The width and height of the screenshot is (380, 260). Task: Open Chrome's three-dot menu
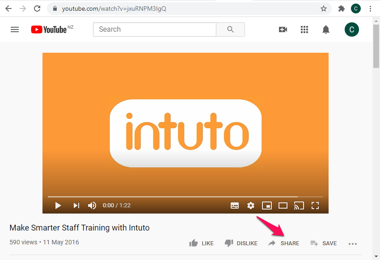(370, 8)
